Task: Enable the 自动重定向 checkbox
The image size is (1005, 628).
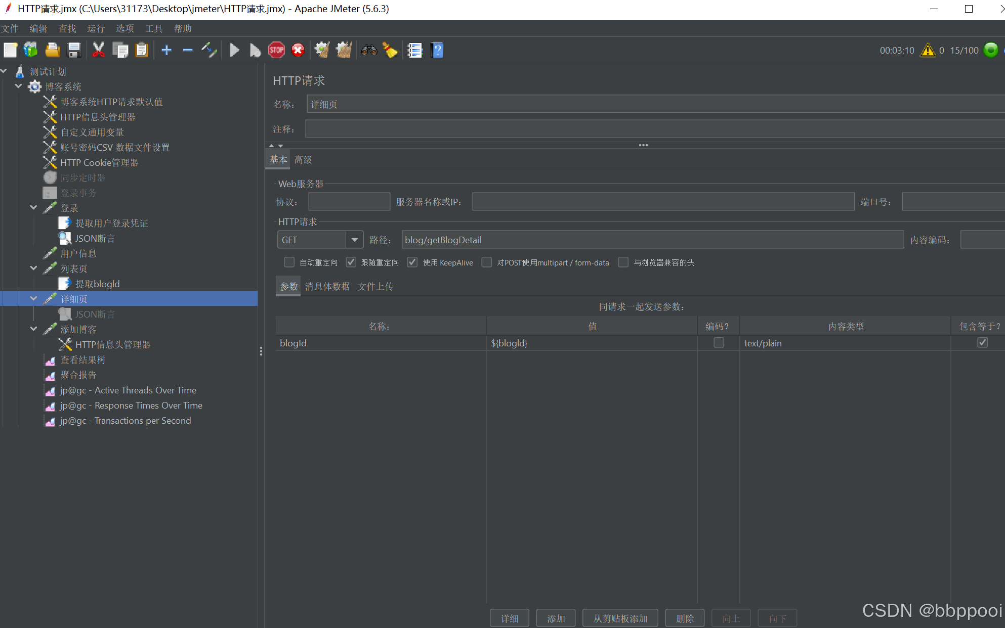Action: click(289, 262)
